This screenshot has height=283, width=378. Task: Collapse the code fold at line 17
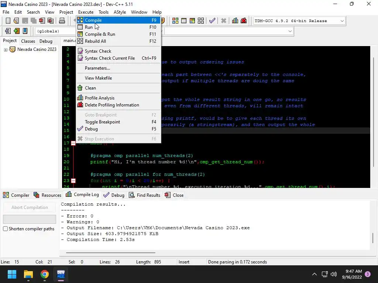point(73,143)
